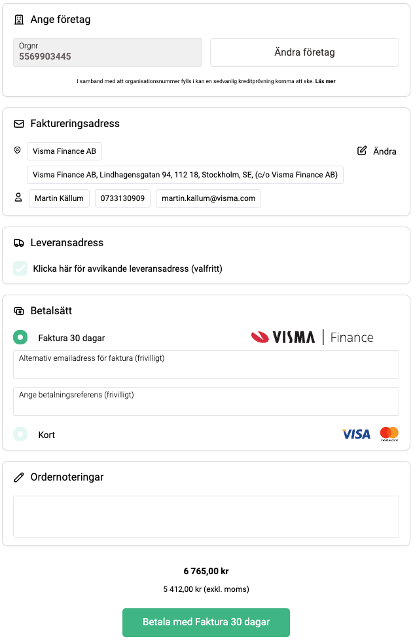Focus the Ange betalningsreferens field
Image resolution: width=413 pixels, height=641 pixels.
pyautogui.click(x=206, y=401)
